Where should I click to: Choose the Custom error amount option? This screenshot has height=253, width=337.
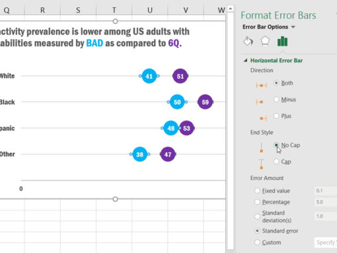click(x=257, y=242)
